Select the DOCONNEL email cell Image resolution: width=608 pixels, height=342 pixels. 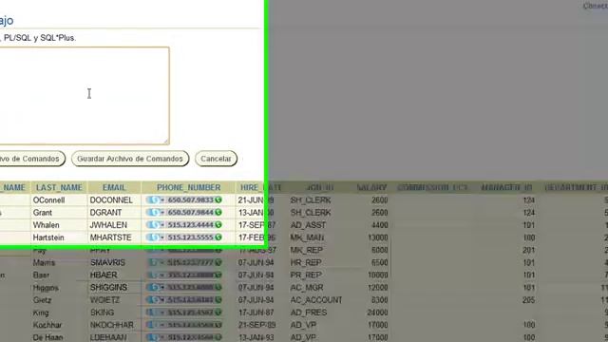tap(111, 200)
